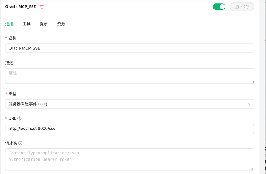Grab the 描述 textarea resize handle
The width and height of the screenshot is (266, 174).
252,82
